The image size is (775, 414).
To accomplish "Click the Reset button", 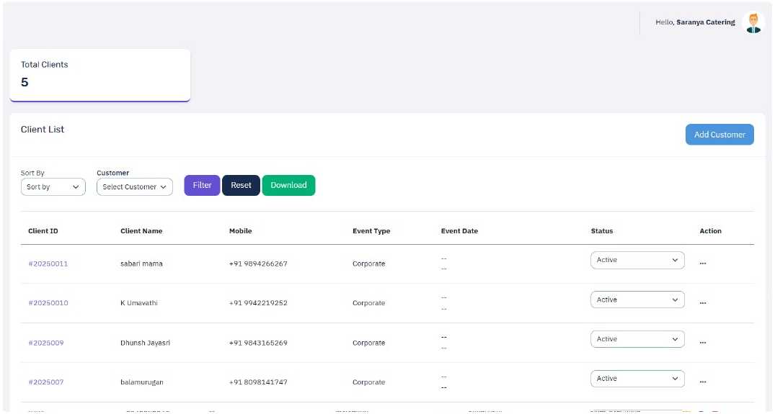I will (x=242, y=186).
